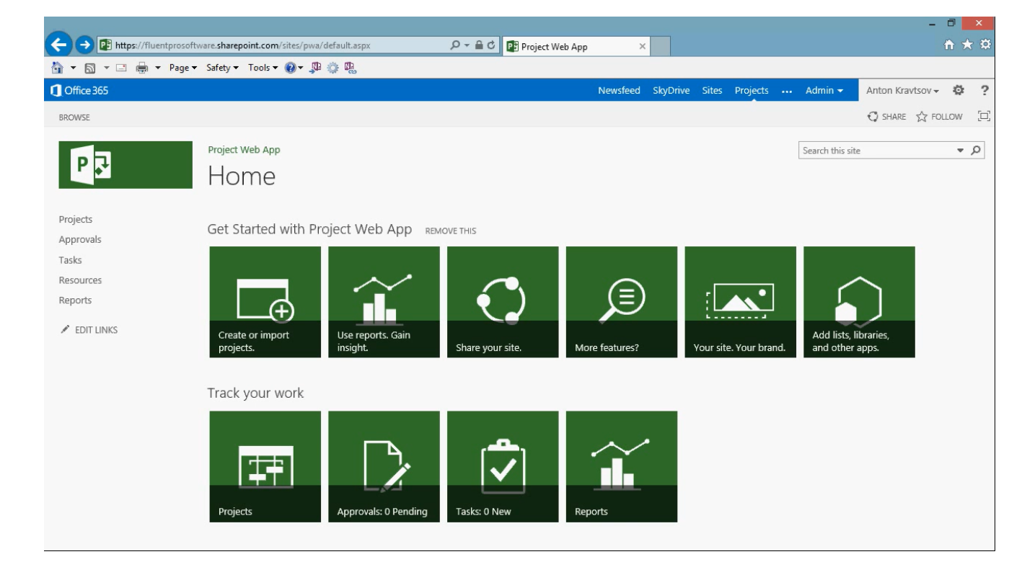
Task: Click the REMOVE THIS link
Action: (451, 231)
